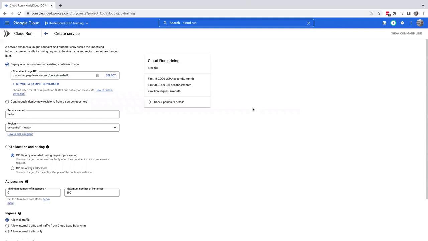Open the Ingress help icon
This screenshot has width=428, height=241.
pos(20,213)
